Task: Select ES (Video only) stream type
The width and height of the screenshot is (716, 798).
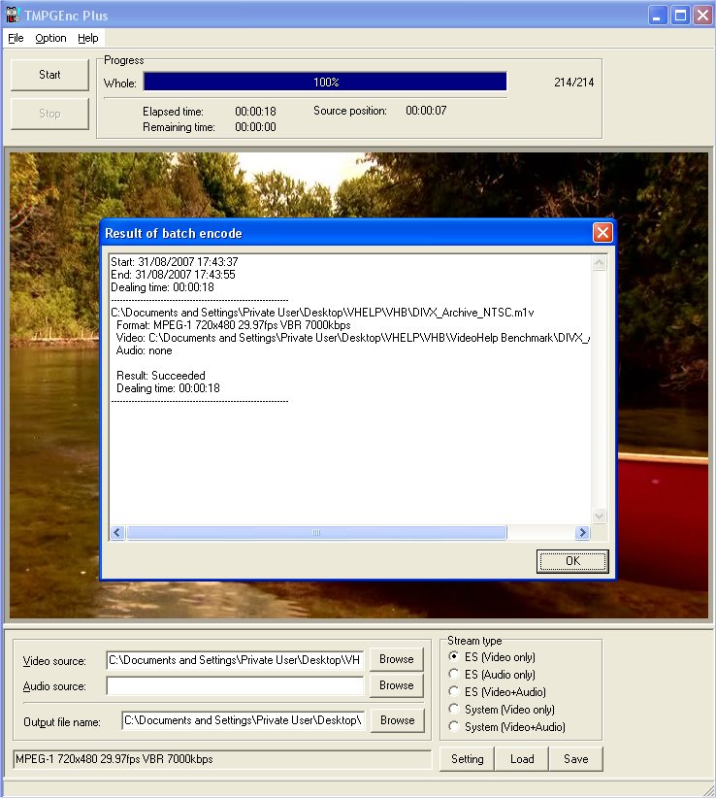Action: (492, 657)
